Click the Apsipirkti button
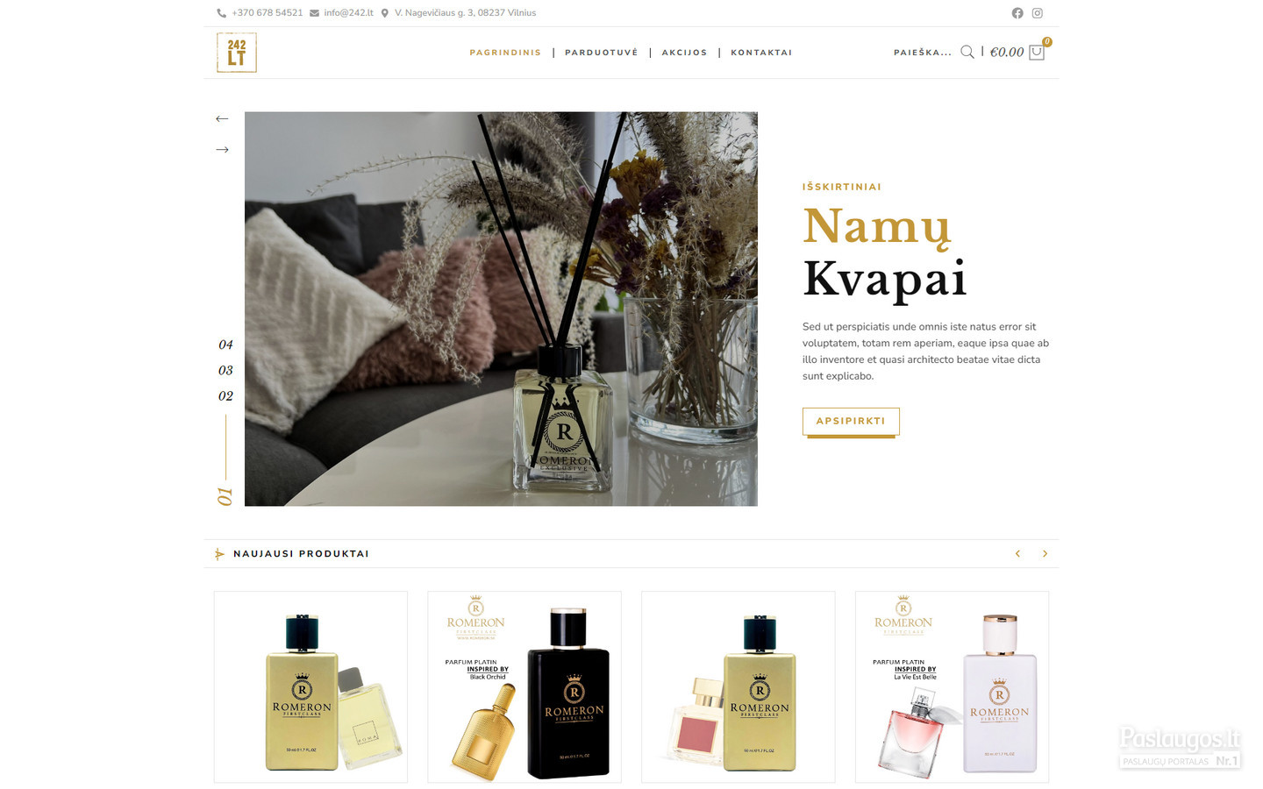Viewport: 1263px width, 789px height. pos(851,421)
